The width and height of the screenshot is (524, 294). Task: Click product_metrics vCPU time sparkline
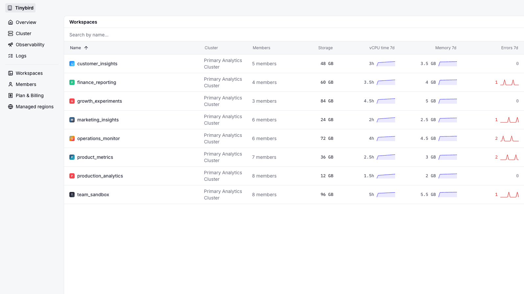pyautogui.click(x=386, y=157)
